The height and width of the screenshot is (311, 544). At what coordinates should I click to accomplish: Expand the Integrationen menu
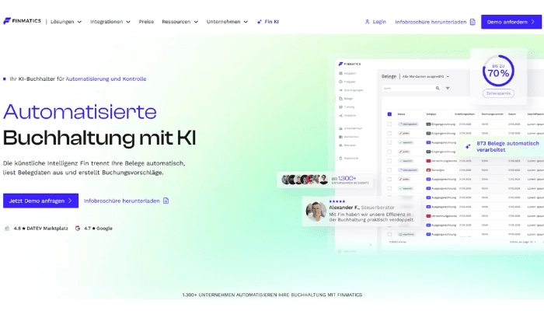click(110, 22)
